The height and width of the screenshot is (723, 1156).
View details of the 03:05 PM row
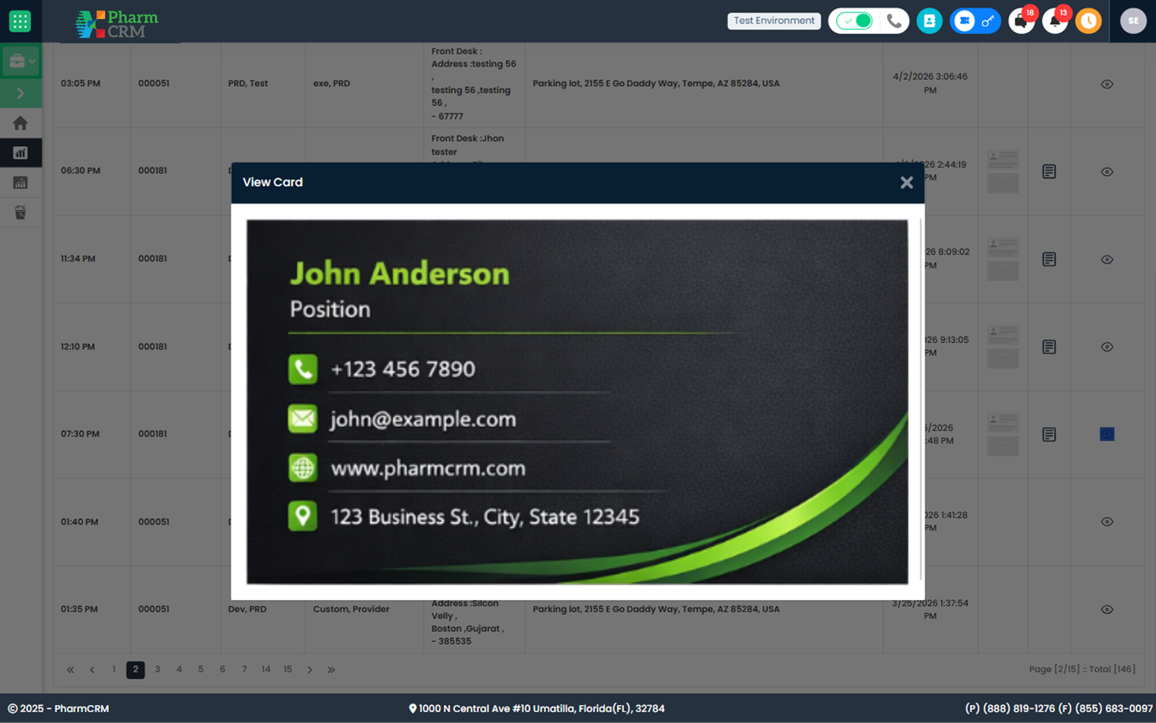click(1107, 84)
